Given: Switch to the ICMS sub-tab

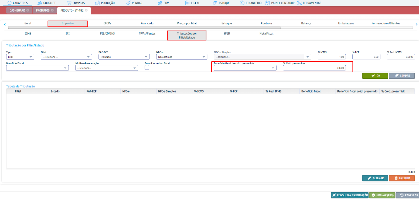Looking at the screenshot, I should point(28,34).
